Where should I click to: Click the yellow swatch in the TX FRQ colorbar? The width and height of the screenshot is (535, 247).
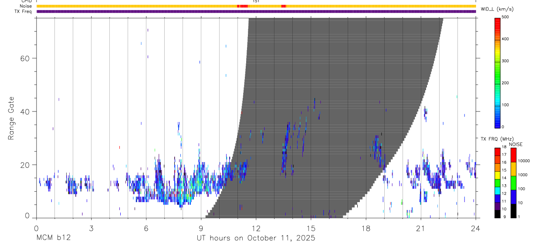[x=498, y=174]
